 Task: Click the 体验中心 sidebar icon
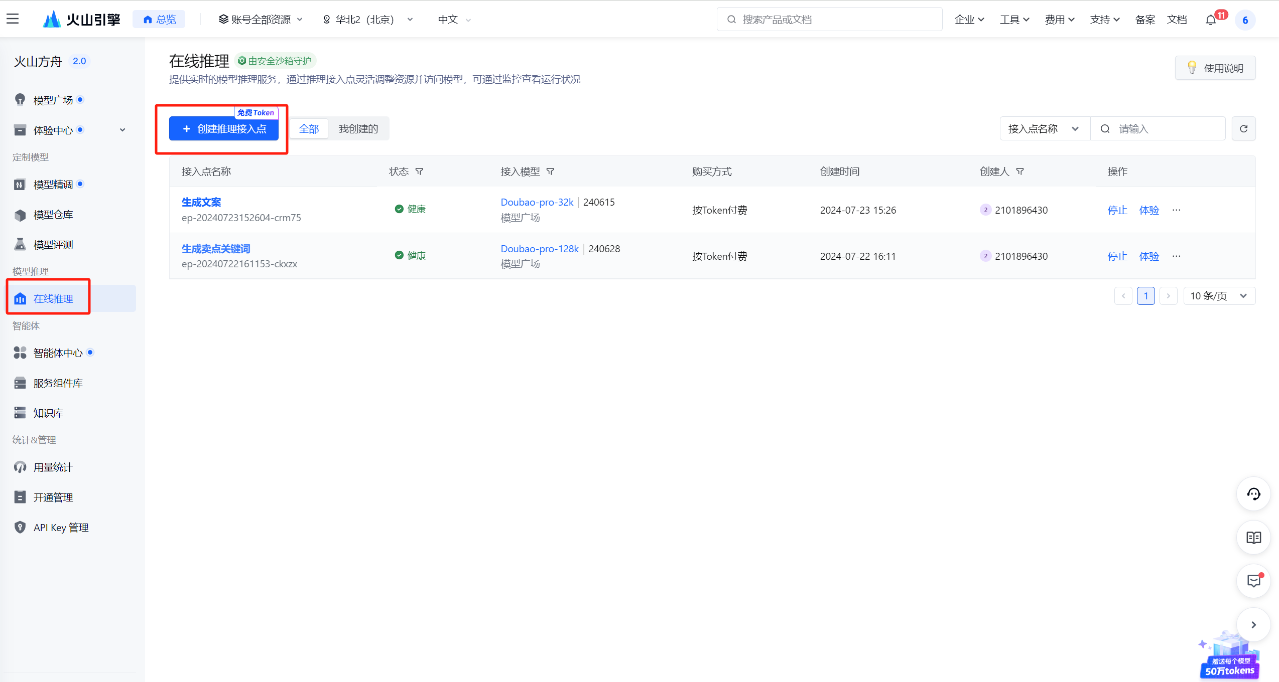[20, 130]
